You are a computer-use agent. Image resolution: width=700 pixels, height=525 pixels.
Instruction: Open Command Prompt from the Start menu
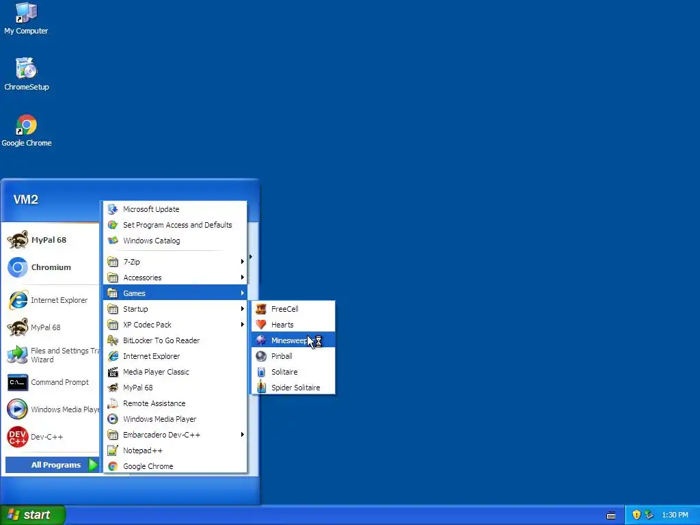tap(49, 382)
